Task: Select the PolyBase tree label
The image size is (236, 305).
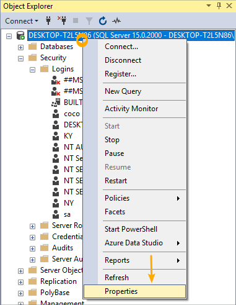Action: coord(55,293)
